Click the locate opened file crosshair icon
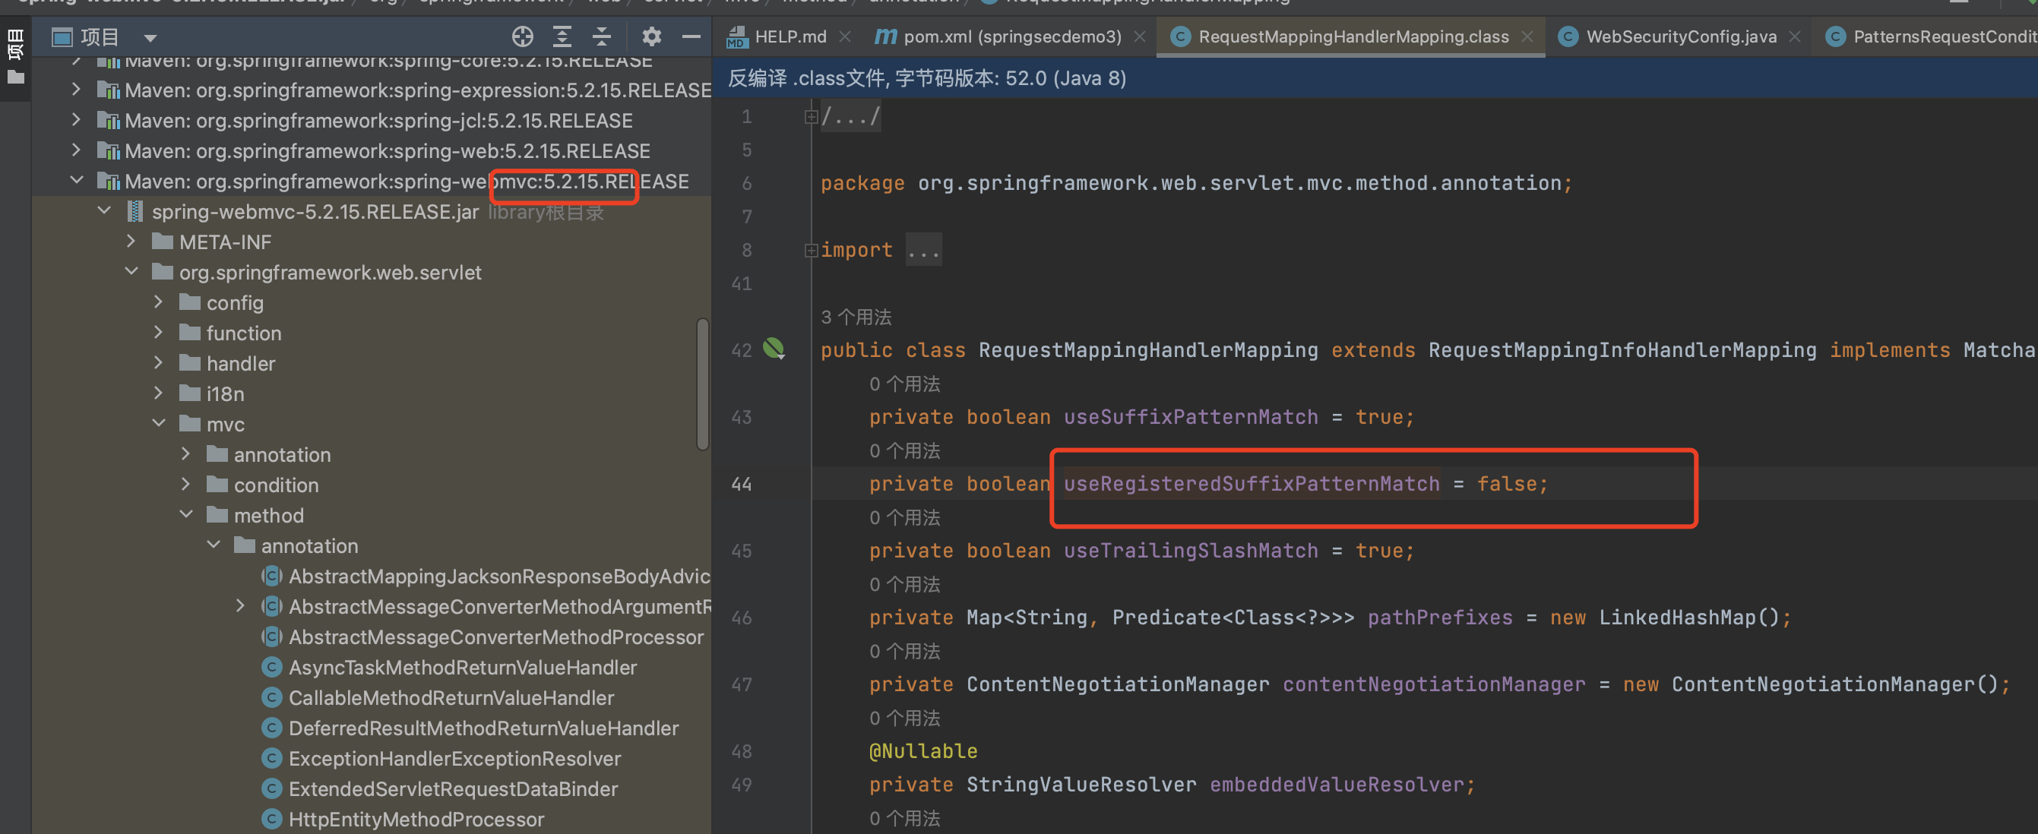The height and width of the screenshot is (834, 2038). [x=522, y=36]
